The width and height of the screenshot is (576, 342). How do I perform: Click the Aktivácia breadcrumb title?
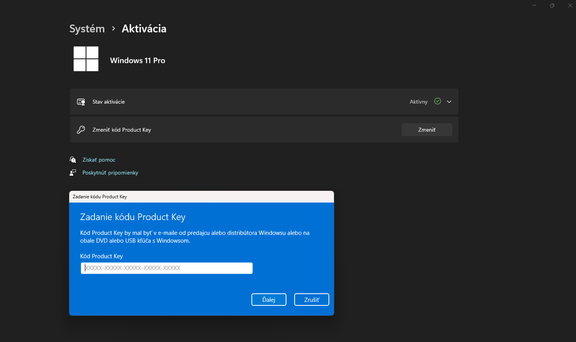pos(144,29)
